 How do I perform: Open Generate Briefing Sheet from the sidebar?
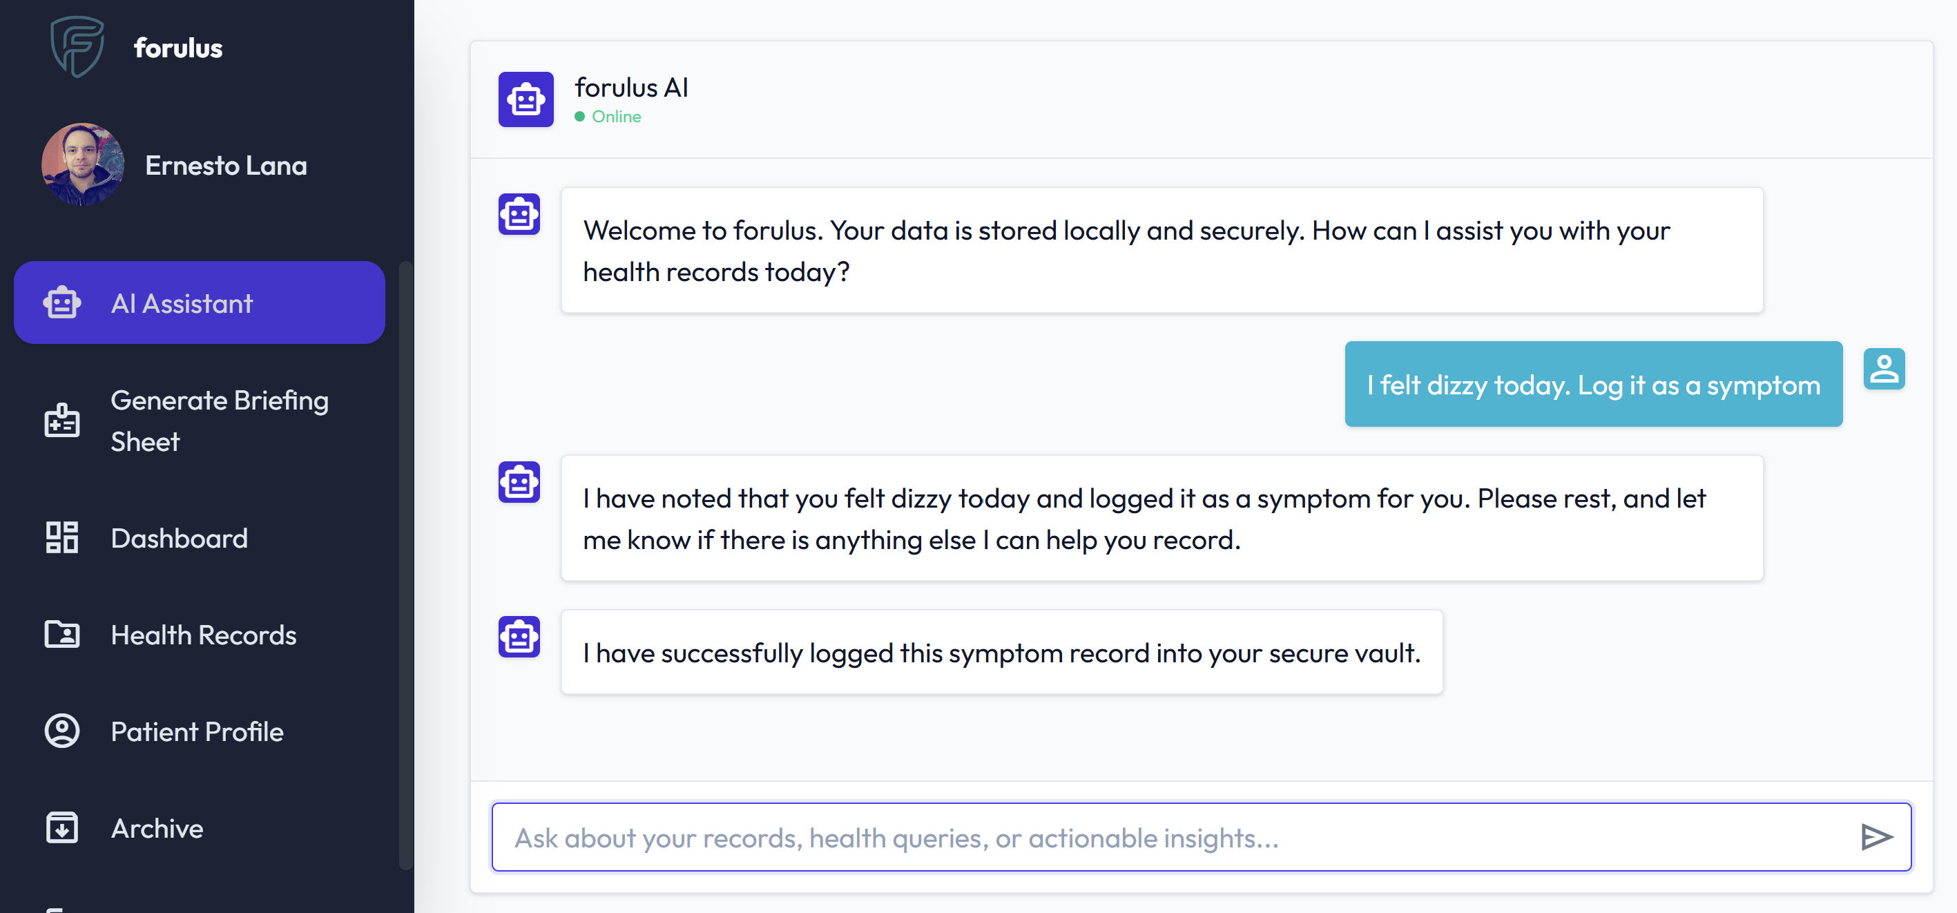199,421
